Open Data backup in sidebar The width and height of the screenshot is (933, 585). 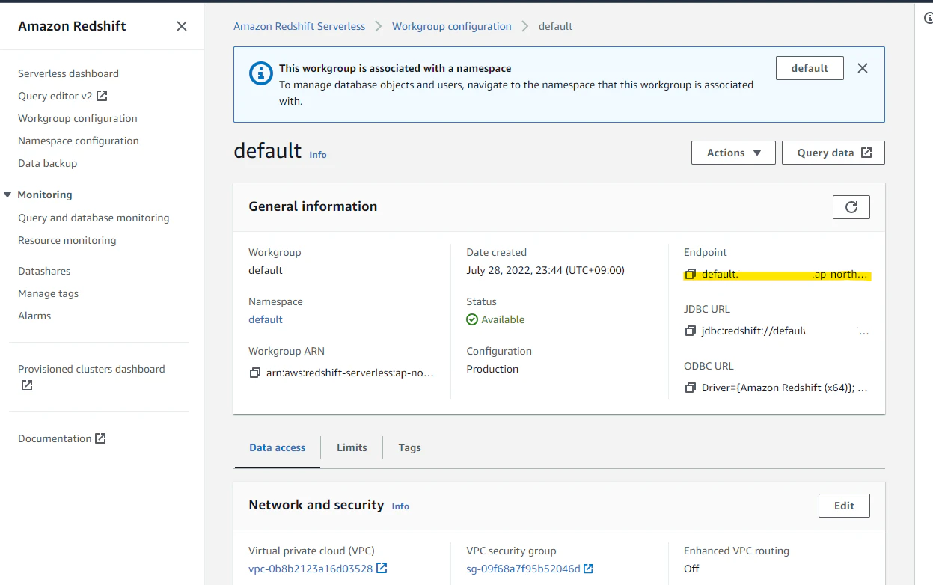pos(47,163)
